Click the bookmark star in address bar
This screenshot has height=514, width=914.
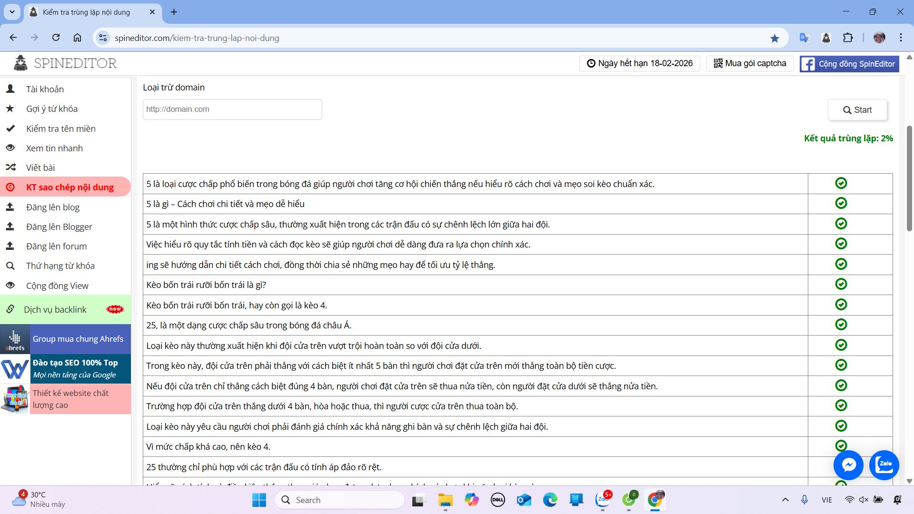click(x=775, y=38)
